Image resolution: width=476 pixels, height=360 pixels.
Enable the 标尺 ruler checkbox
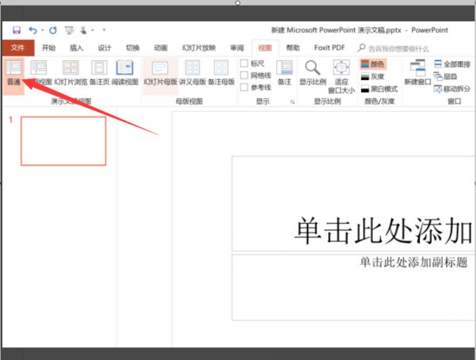tap(244, 63)
